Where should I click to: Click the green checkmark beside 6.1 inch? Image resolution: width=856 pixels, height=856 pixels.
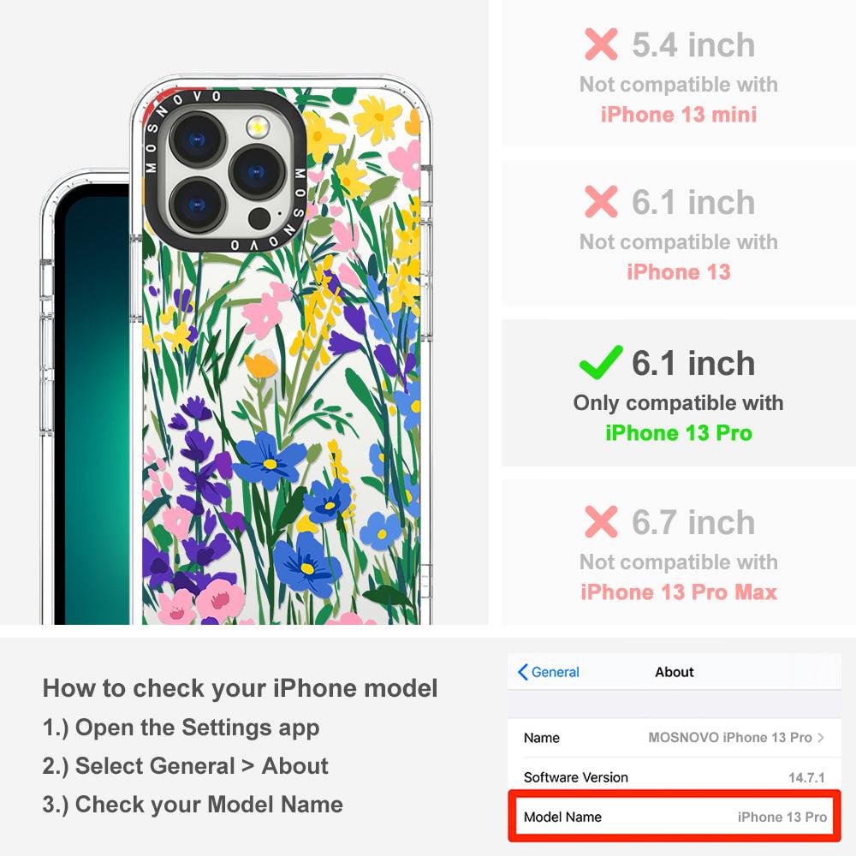pos(601,362)
